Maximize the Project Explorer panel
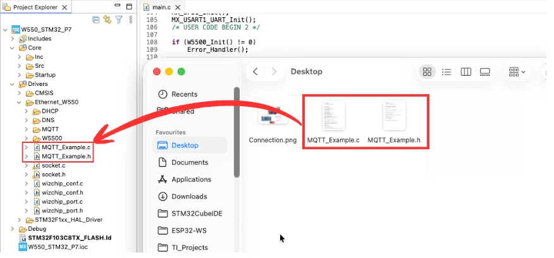The image size is (554, 258). tap(129, 6)
